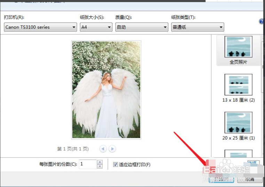Toggle the 适应边框打印(F) checkbox
Screen dimensions: 265x187
(115, 164)
